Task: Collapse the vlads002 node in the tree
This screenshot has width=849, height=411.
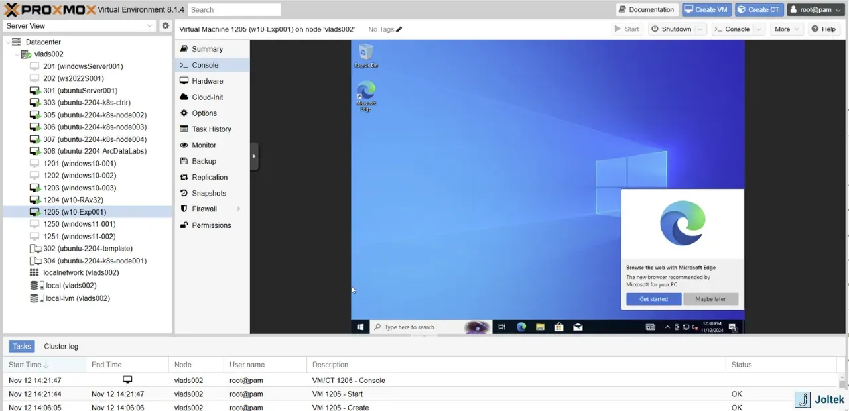Action: point(16,54)
